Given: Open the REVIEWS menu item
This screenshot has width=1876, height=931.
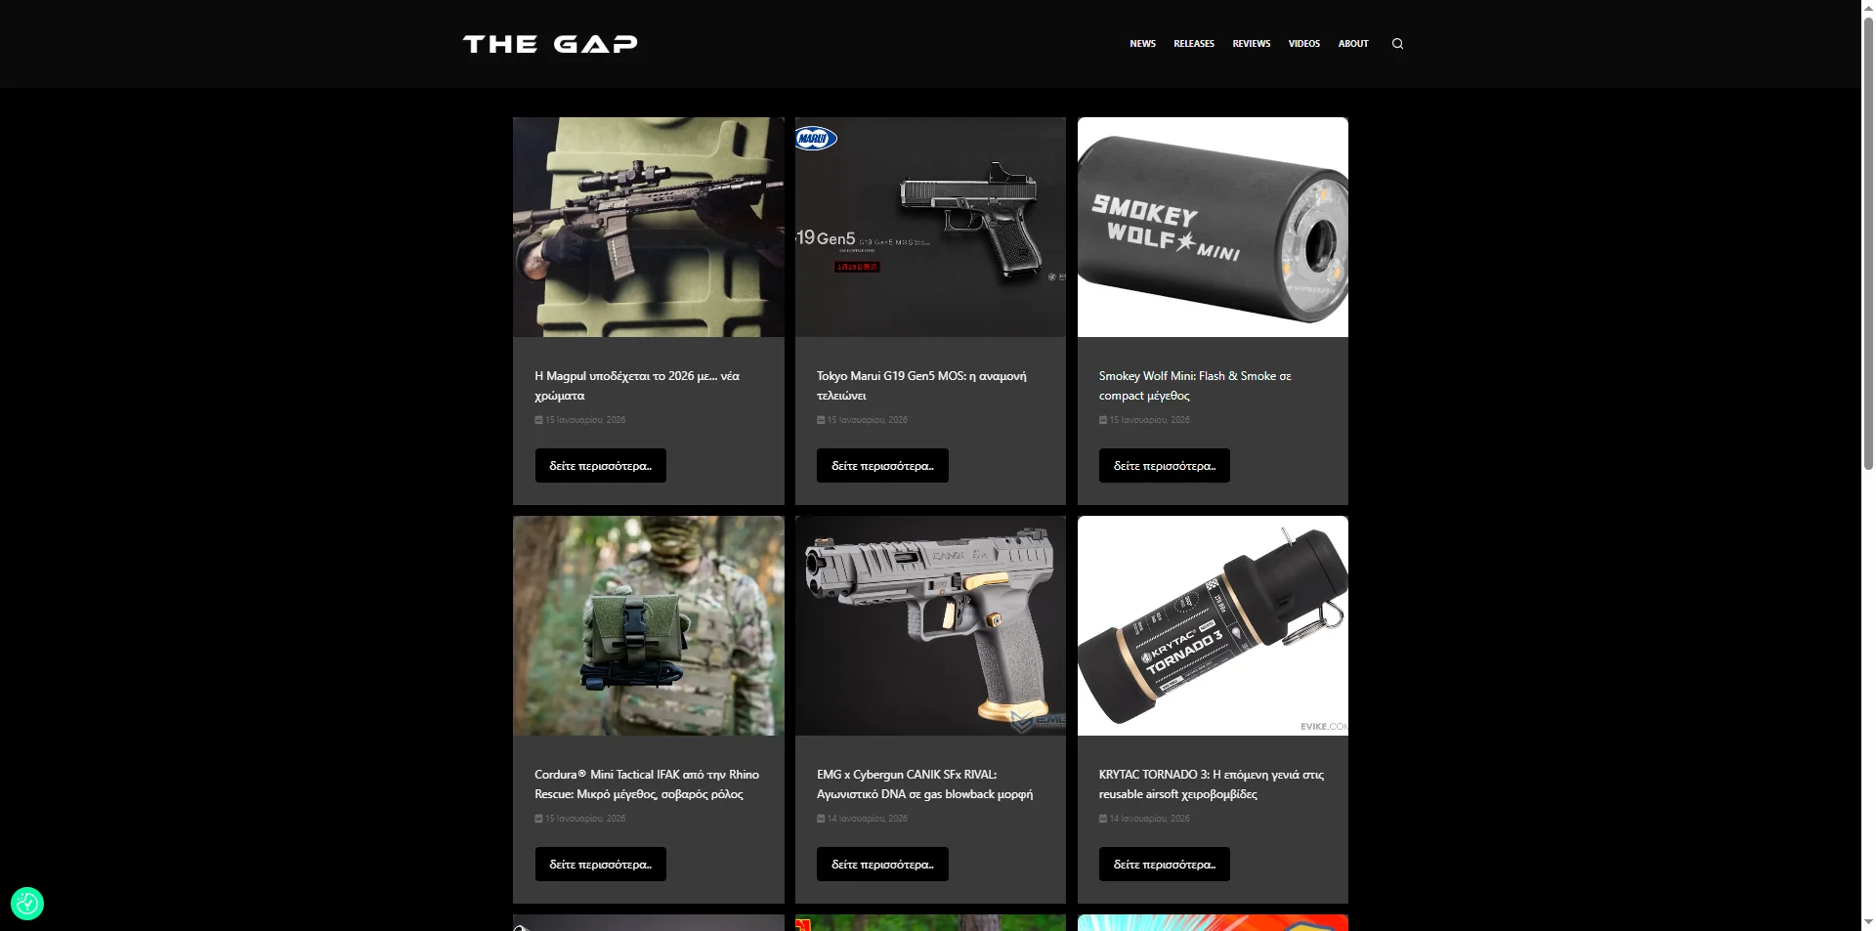Looking at the screenshot, I should pos(1252,44).
